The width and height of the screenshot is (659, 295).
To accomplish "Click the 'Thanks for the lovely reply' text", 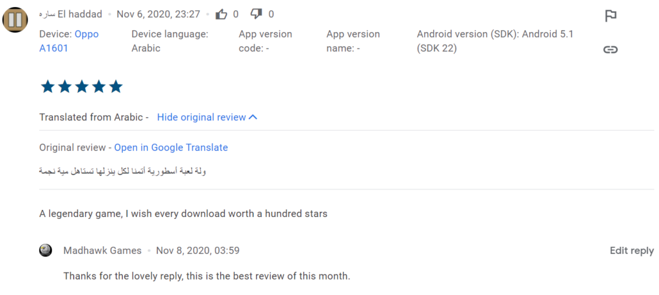I will 206,276.
